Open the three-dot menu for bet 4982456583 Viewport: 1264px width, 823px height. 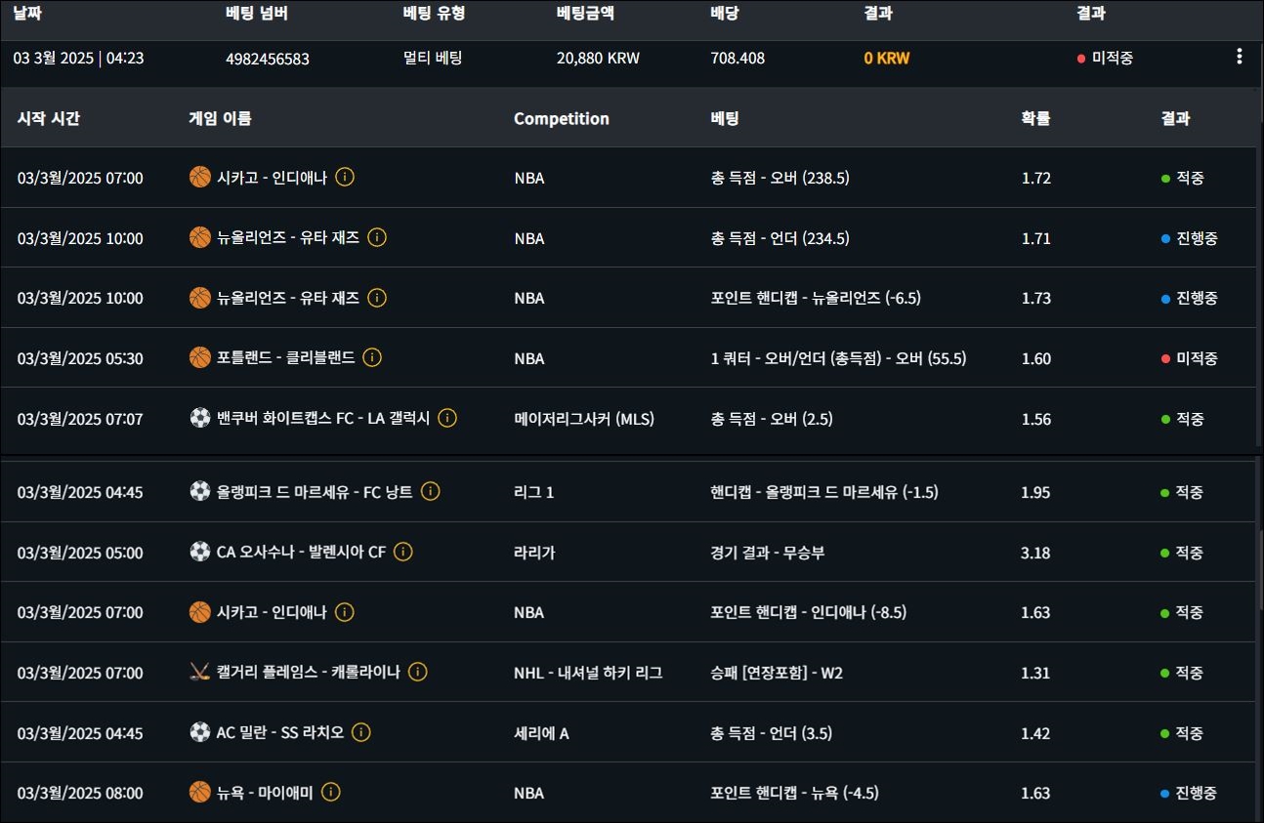tap(1239, 57)
